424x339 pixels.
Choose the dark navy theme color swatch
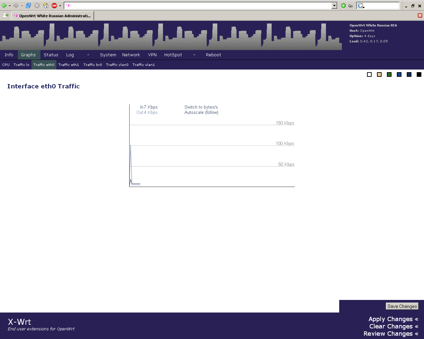[x=409, y=74]
